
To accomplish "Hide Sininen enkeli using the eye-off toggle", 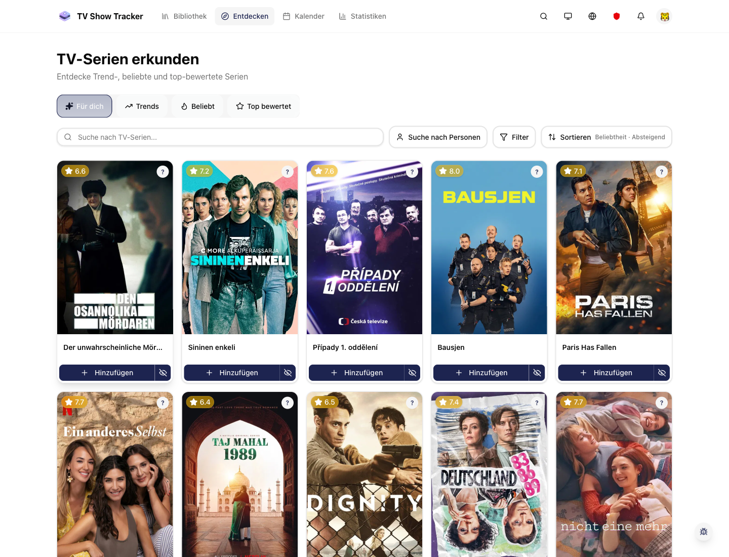I will (288, 373).
